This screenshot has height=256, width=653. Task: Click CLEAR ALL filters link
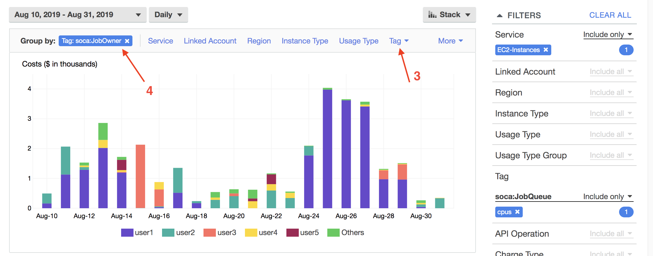click(610, 15)
